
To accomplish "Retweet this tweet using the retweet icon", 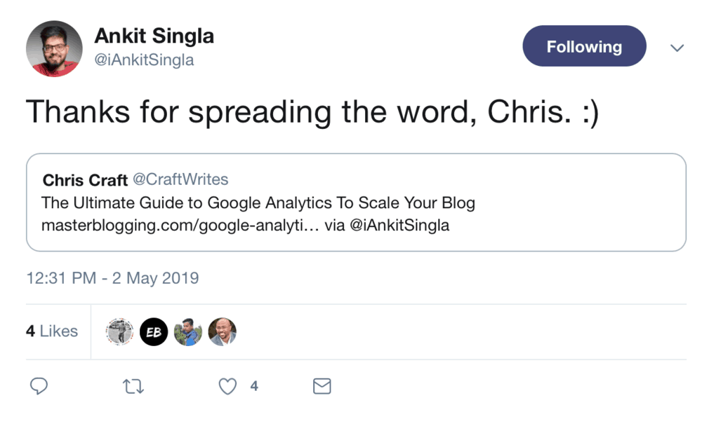I will point(132,386).
